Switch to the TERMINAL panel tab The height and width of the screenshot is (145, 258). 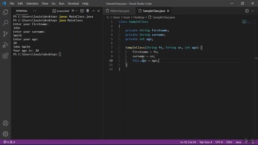(x=21, y=11)
